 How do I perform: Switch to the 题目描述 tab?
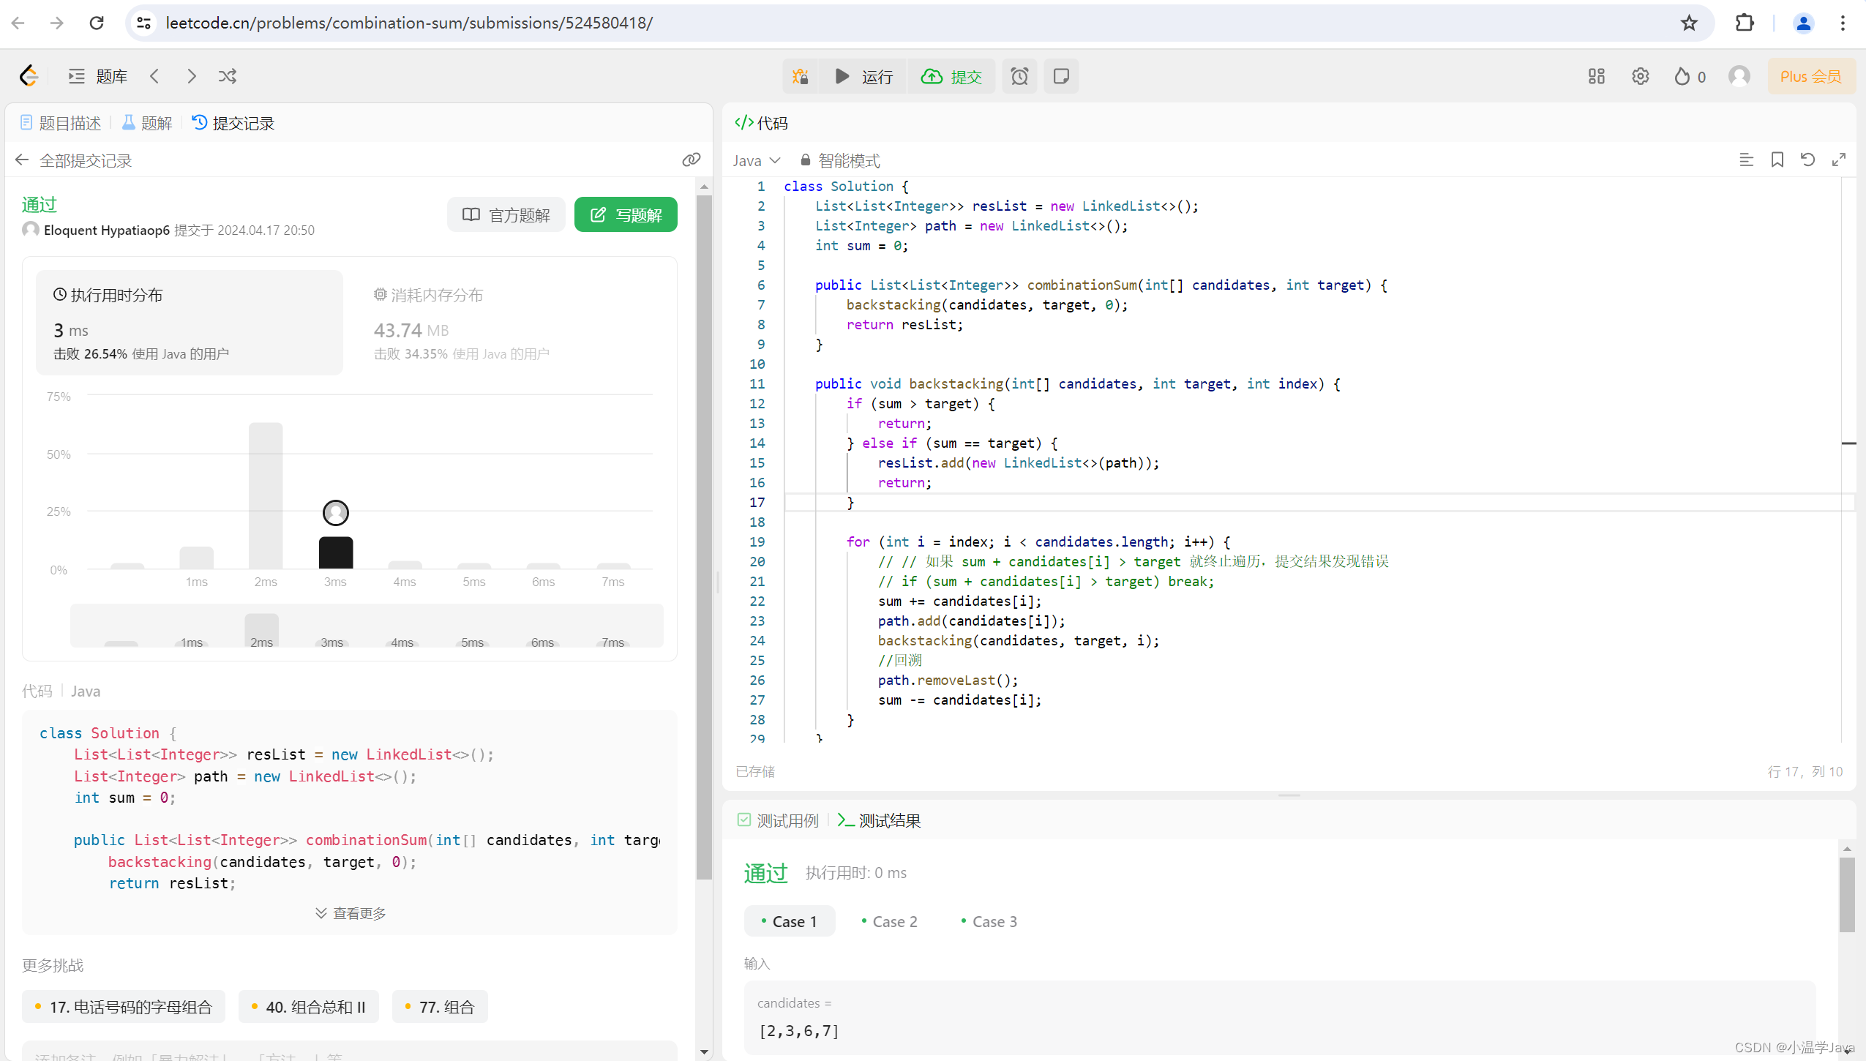61,123
